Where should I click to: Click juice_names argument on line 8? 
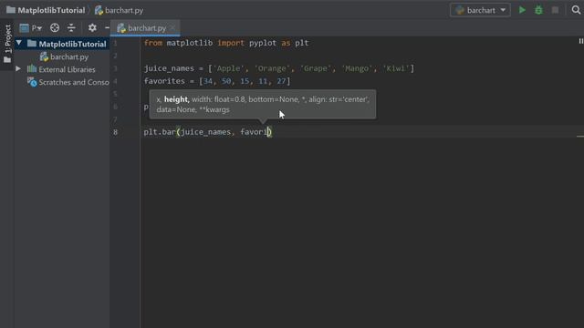click(205, 132)
